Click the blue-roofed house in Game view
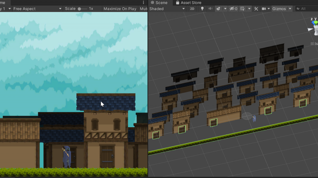 [x=106, y=130]
